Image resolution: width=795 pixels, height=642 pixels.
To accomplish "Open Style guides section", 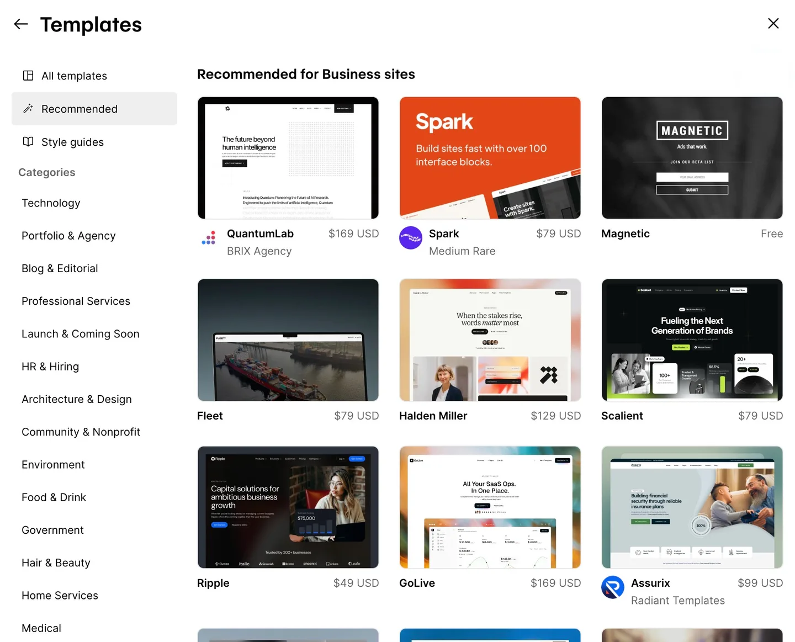I will pyautogui.click(x=94, y=142).
